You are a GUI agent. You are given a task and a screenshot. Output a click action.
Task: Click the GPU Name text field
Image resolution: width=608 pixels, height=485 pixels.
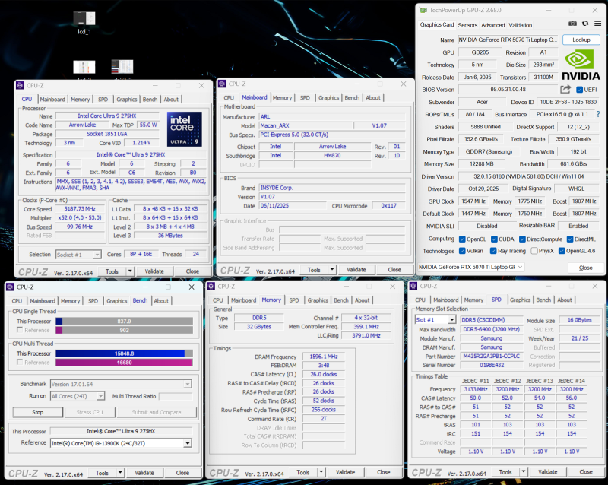508,40
